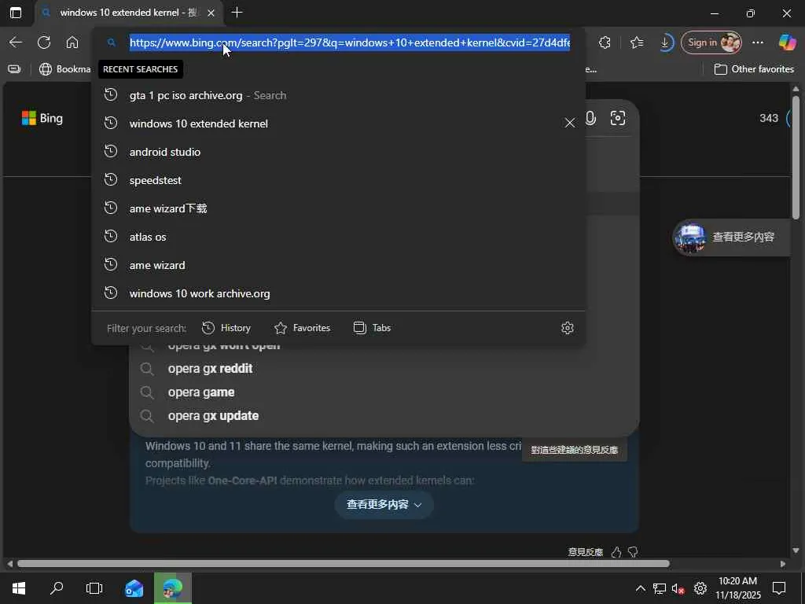
Task: Click scroll right arrow on horizontal scrollbar
Action: pyautogui.click(x=782, y=564)
